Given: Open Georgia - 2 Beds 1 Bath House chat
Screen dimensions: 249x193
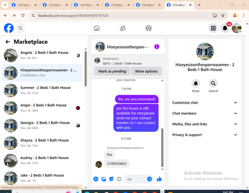Looking at the screenshot, I should tap(42, 125).
